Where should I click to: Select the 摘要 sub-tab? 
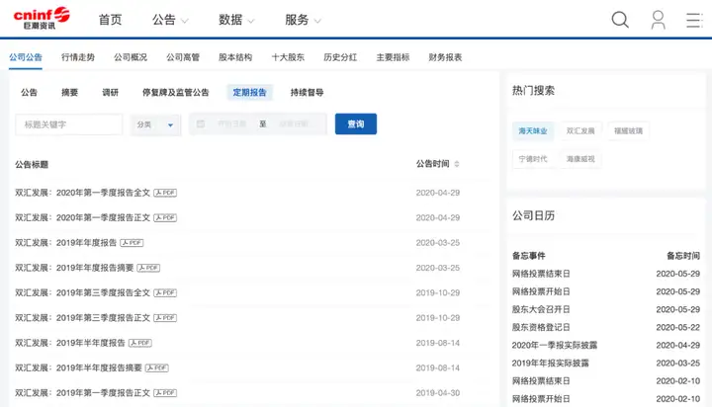[x=69, y=92]
